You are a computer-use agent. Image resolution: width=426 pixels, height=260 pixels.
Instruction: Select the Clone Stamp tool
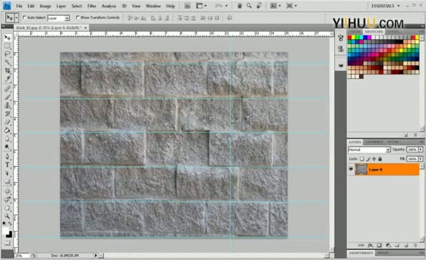point(7,105)
